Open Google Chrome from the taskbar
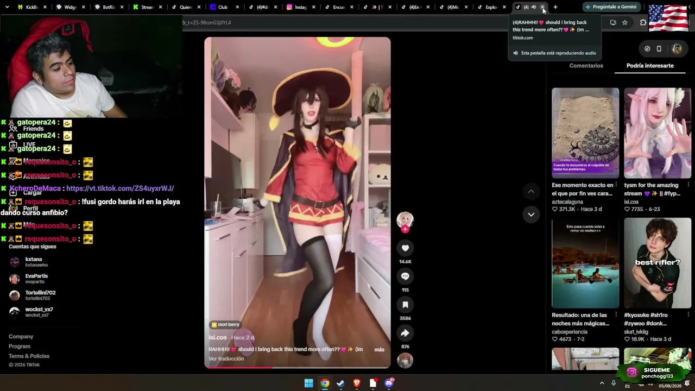Image resolution: width=695 pixels, height=391 pixels. [x=325, y=383]
